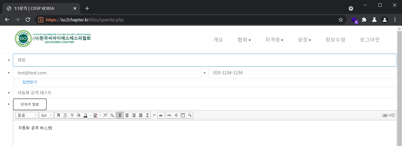The height and width of the screenshot is (146, 402).
Task: Click the 단축키 일람 button
Action: pyautogui.click(x=30, y=104)
